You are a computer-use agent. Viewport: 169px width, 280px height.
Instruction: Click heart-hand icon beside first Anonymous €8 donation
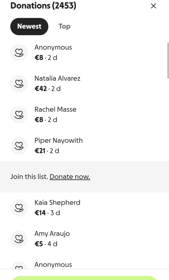point(19,53)
